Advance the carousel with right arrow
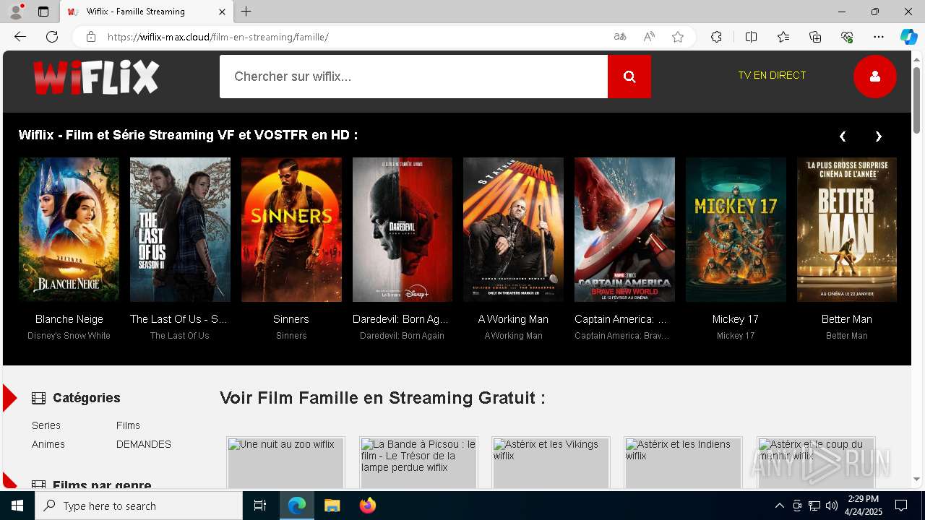The width and height of the screenshot is (925, 520). click(x=878, y=136)
